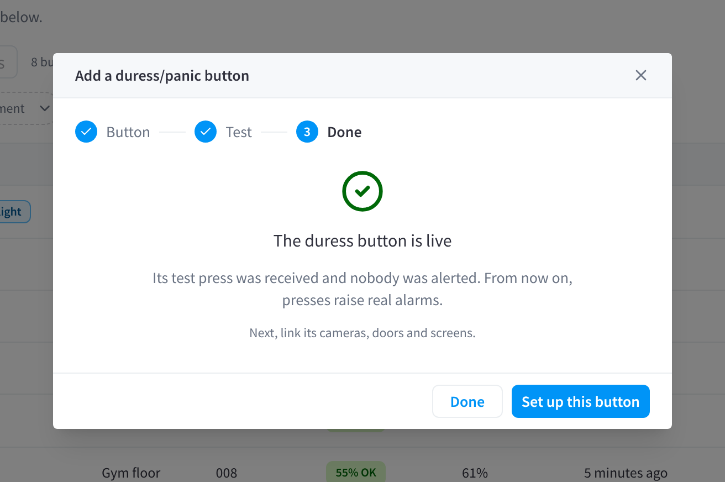
Task: Close the duress/panic button dialog
Action: pyautogui.click(x=641, y=75)
